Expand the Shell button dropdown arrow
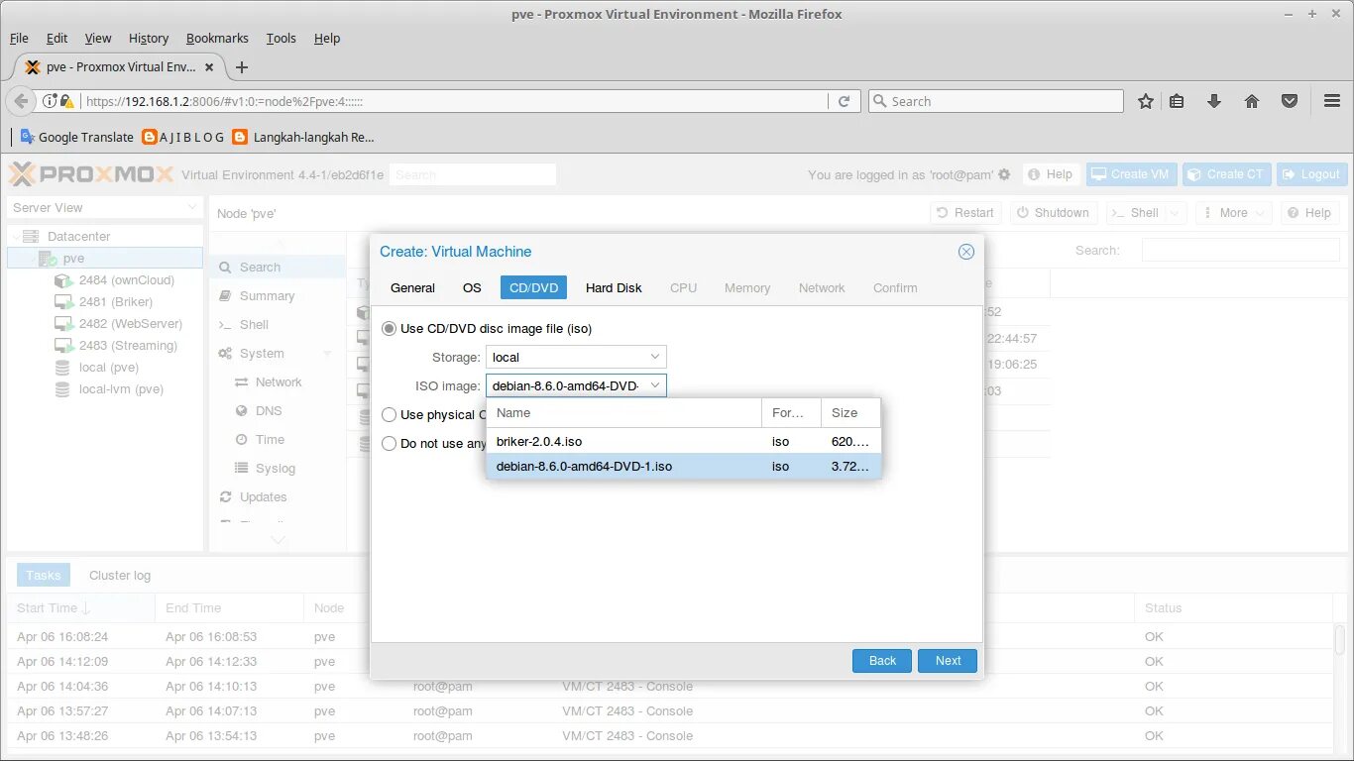This screenshot has height=761, width=1354. [1175, 213]
